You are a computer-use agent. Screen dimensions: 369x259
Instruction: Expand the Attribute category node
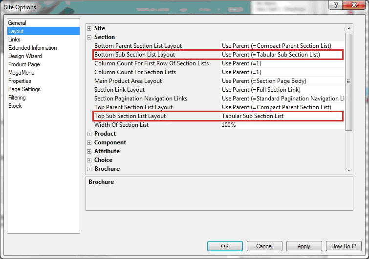89,151
